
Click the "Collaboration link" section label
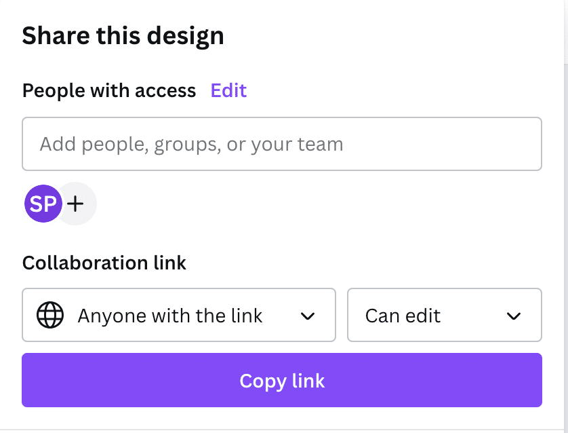point(104,263)
